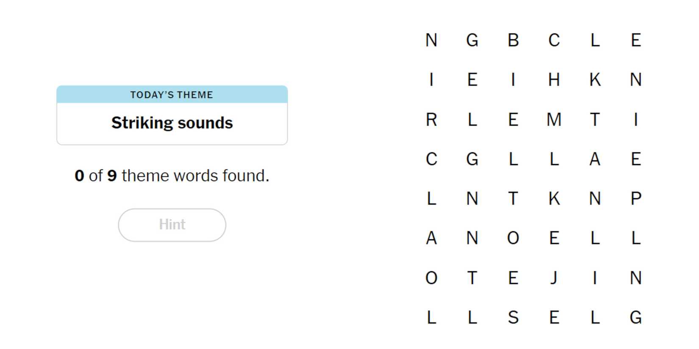Select the A between L and E
The height and width of the screenshot is (349, 699).
595,159
